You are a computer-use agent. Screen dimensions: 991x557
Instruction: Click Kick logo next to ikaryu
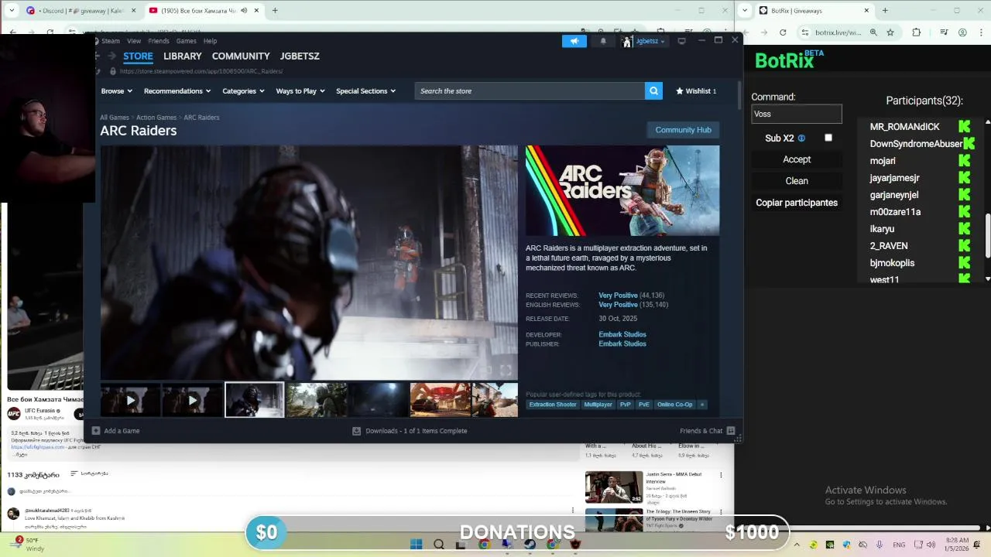click(964, 229)
